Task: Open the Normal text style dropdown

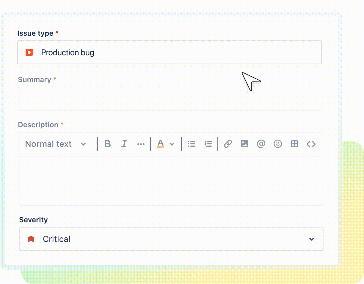Action: (x=56, y=144)
